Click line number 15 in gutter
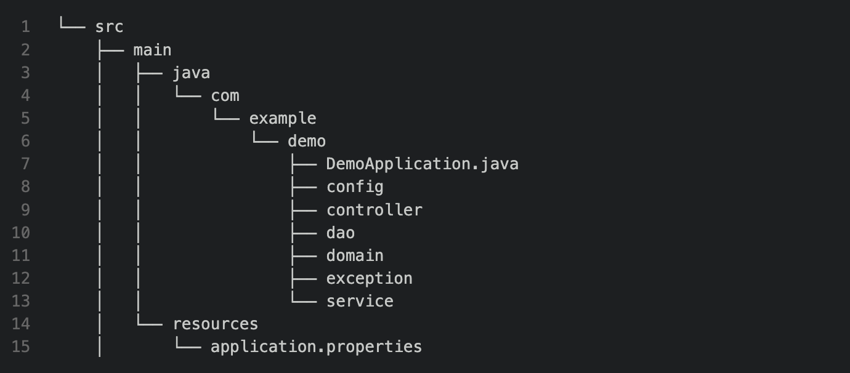Screen dimensions: 850x373 pyautogui.click(x=21, y=347)
